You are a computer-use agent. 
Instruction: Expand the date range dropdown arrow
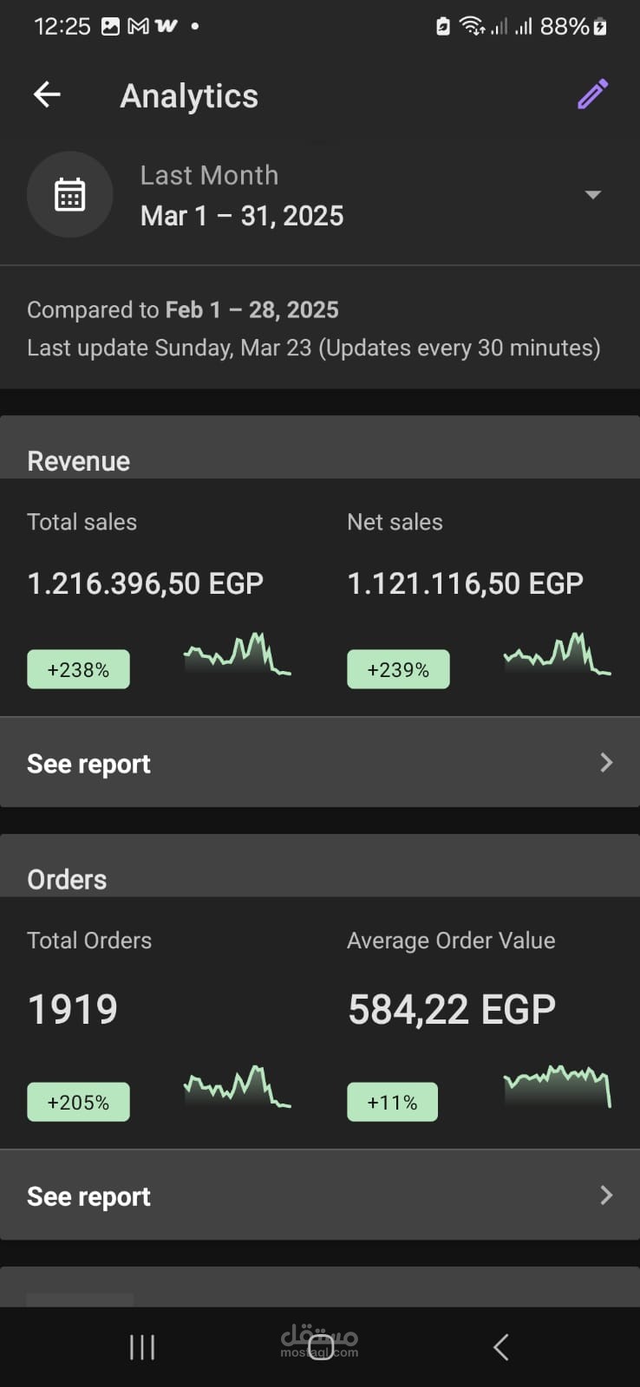[593, 195]
